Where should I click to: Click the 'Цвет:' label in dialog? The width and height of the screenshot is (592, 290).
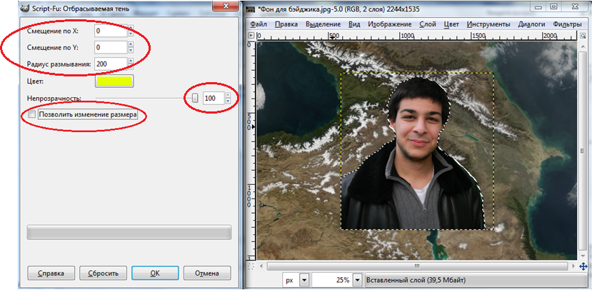tap(36, 81)
